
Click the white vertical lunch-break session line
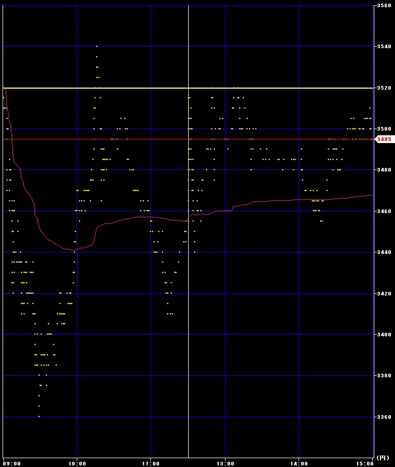[x=188, y=231]
